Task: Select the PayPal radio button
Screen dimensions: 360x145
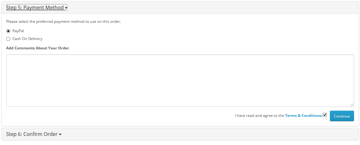Action: coord(8,31)
